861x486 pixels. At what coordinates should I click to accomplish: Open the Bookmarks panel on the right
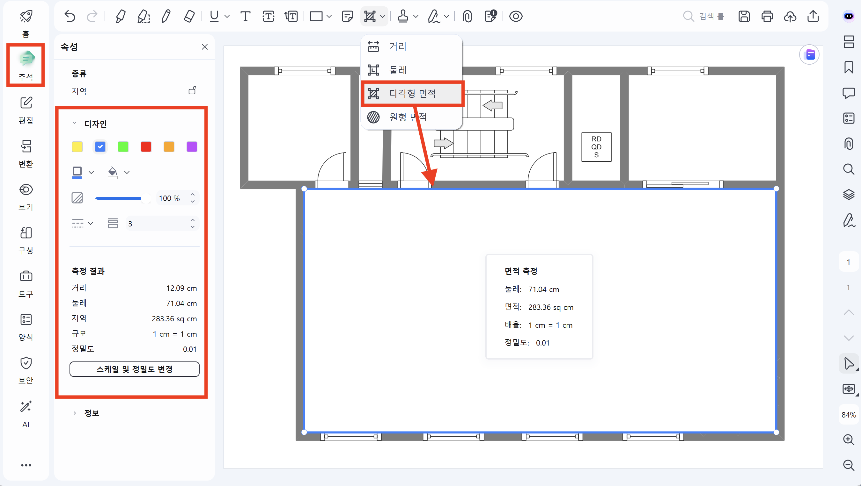(x=849, y=67)
